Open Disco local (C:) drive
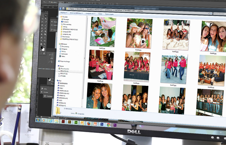This screenshot has width=226, height=145. pos(63,69)
